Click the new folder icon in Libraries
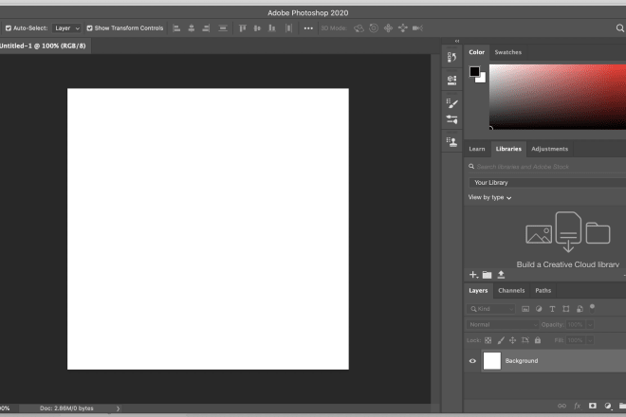This screenshot has width=626, height=417. click(488, 275)
